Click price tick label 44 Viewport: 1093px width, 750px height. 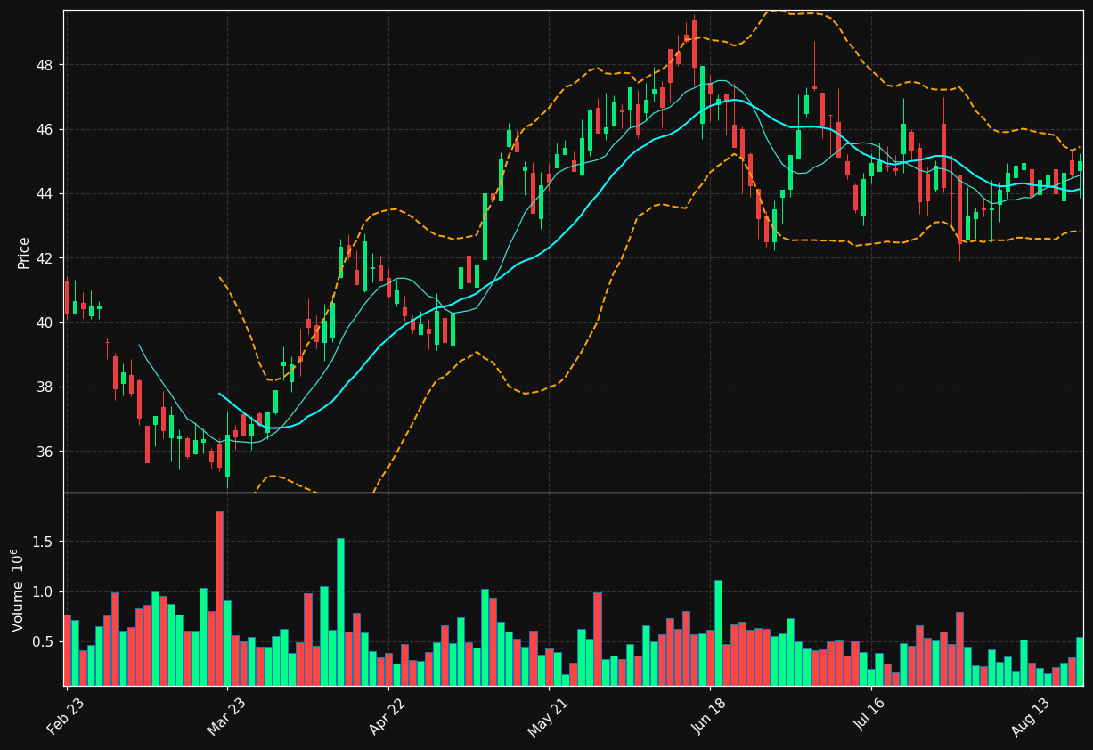coord(45,194)
